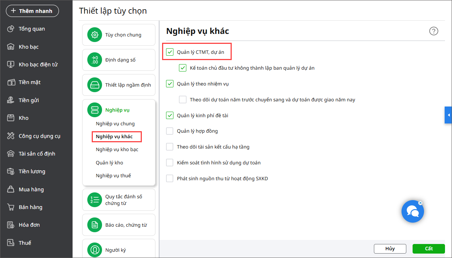Dismiss the chat bubble with its small x

[x=420, y=203]
